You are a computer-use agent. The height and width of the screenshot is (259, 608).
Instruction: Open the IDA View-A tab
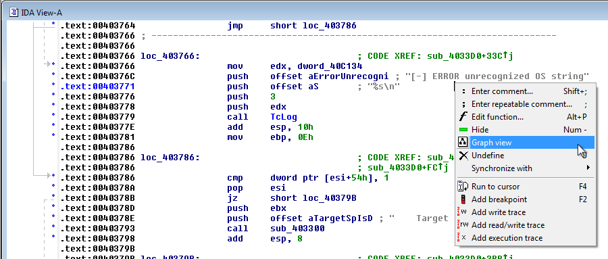coord(36,12)
